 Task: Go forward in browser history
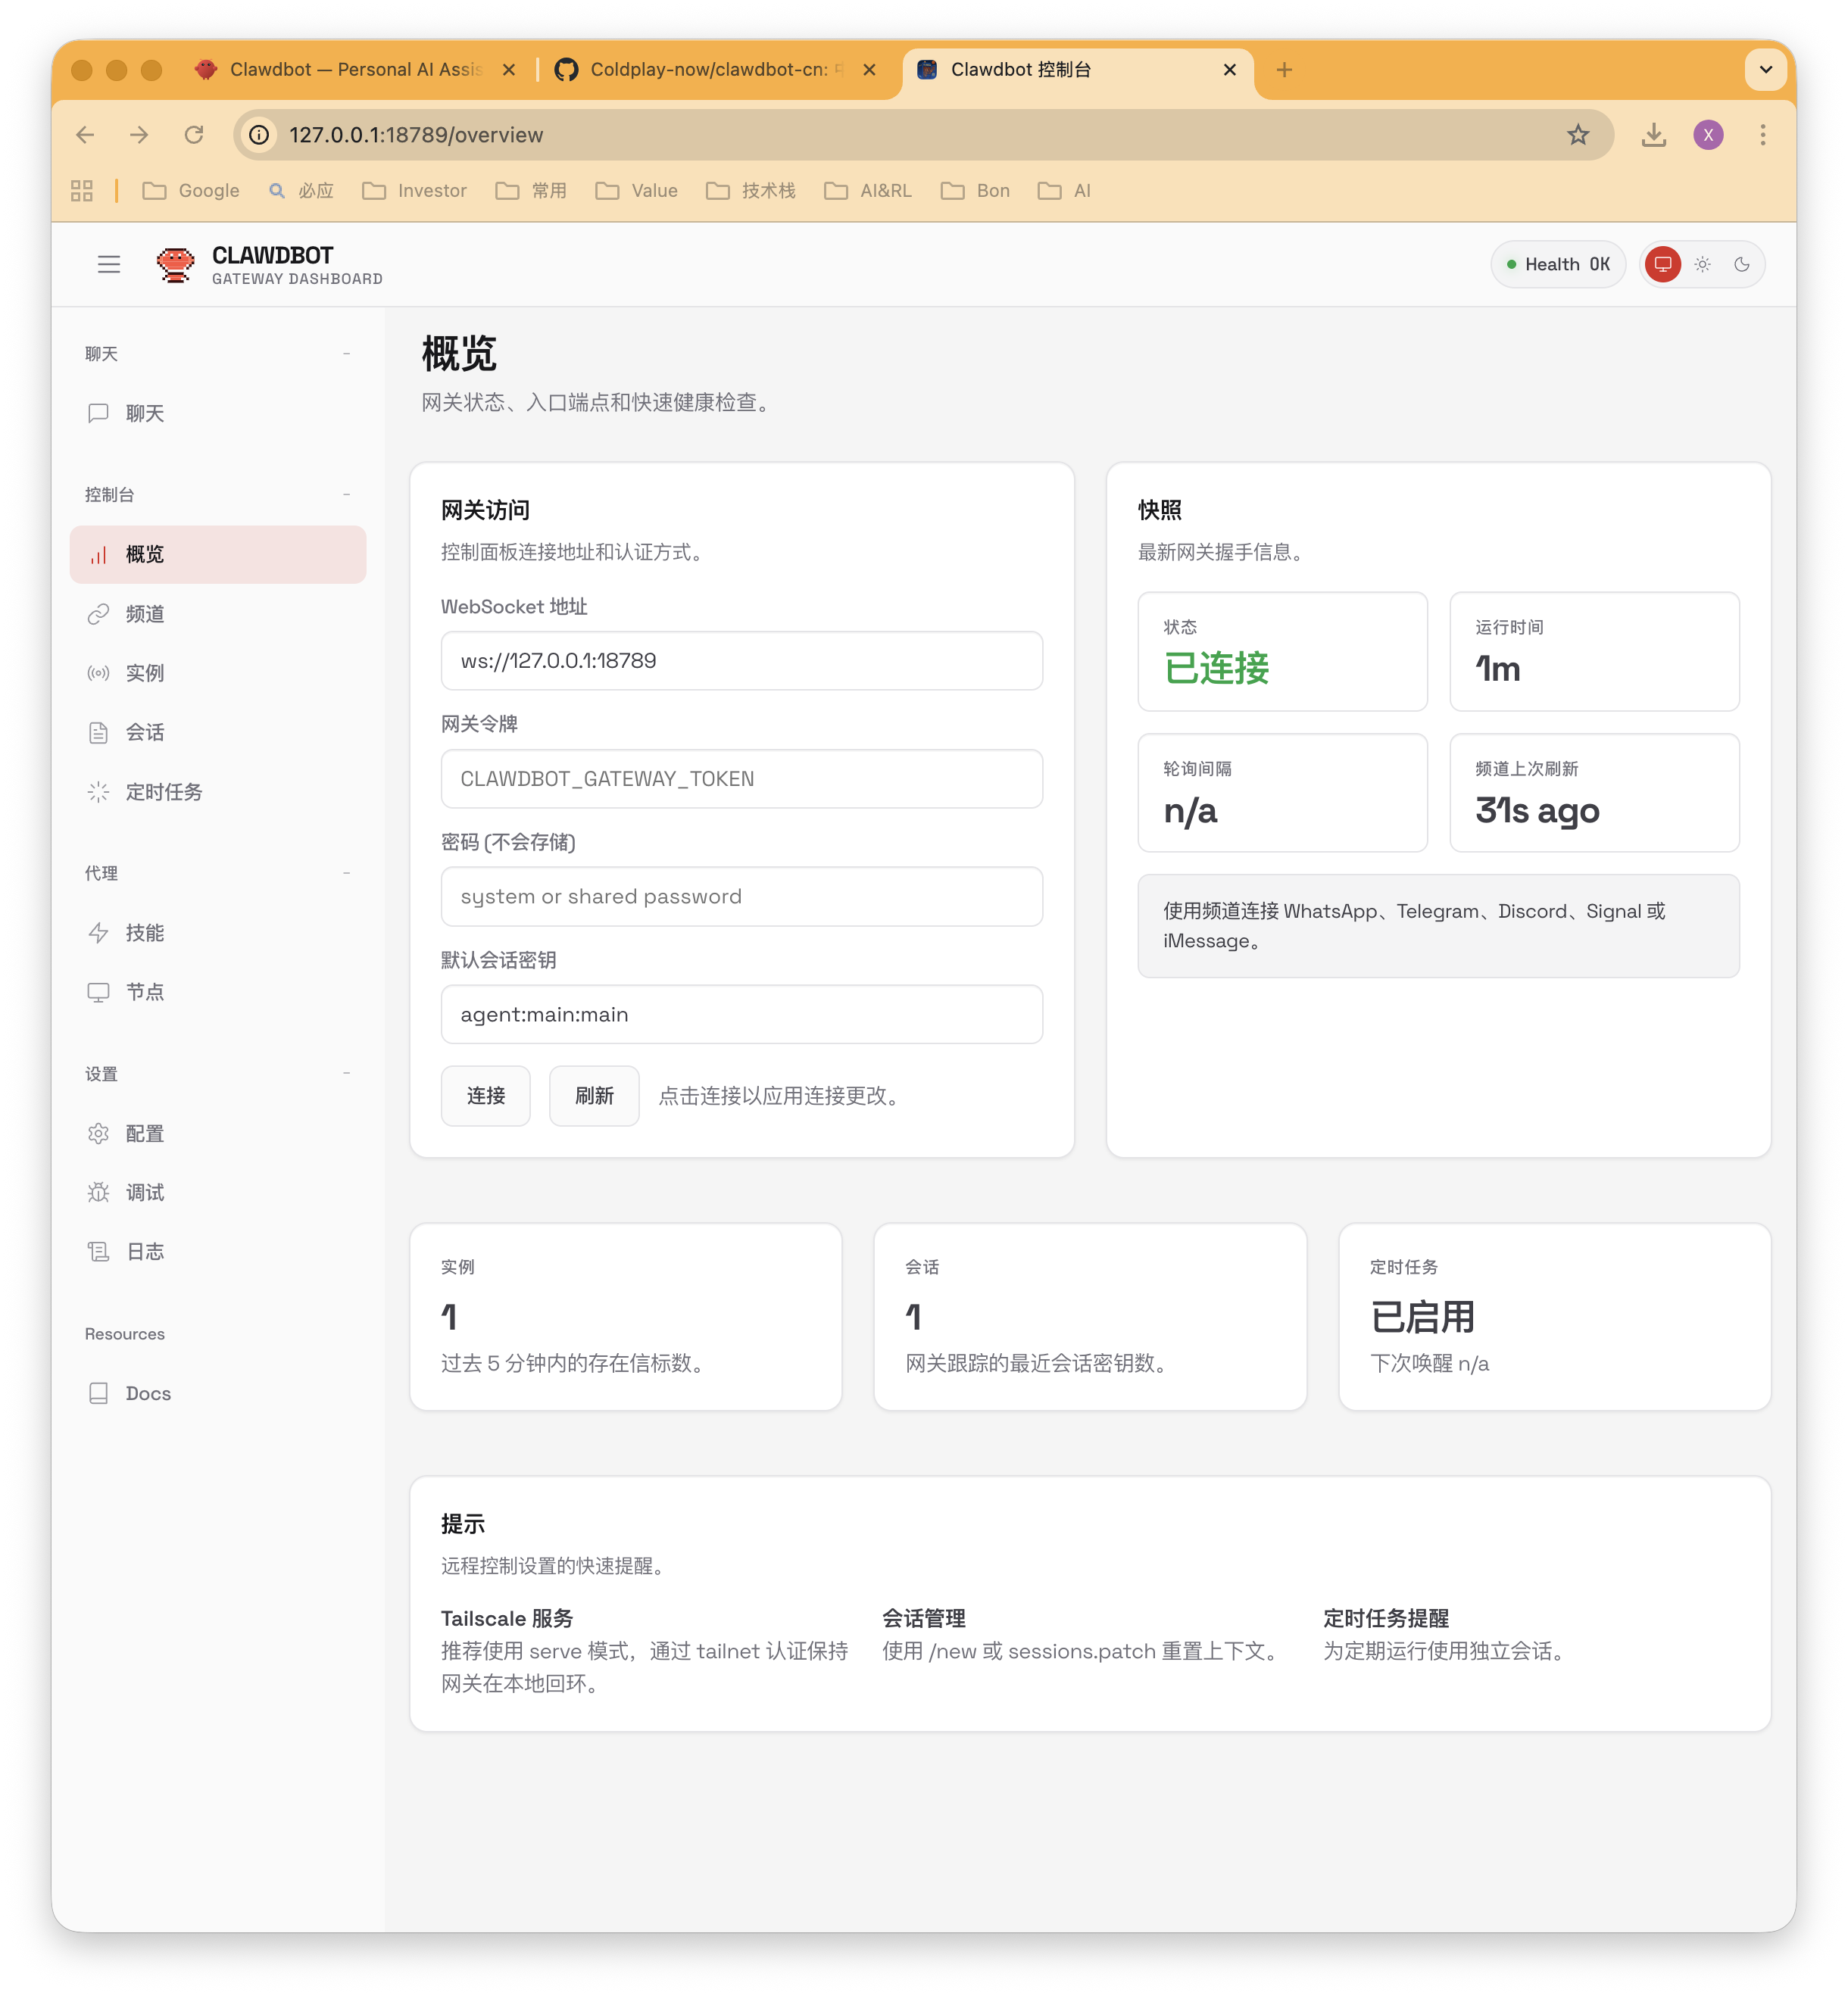point(140,135)
